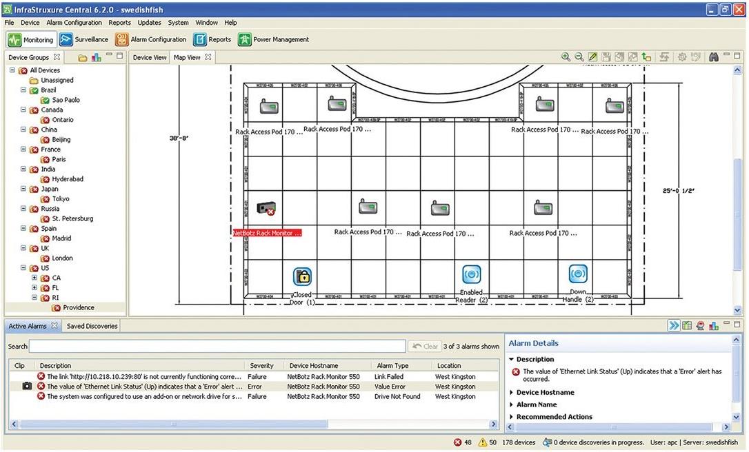Open the File menu
749x452 pixels.
pyautogui.click(x=9, y=23)
